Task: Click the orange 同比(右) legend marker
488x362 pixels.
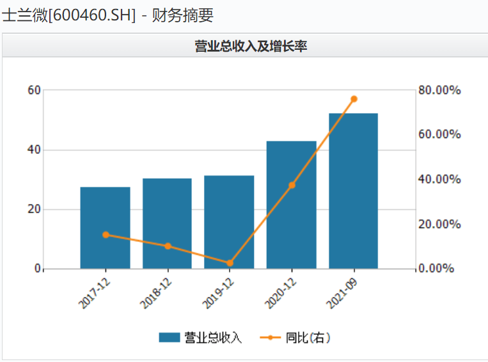Action: [270, 338]
